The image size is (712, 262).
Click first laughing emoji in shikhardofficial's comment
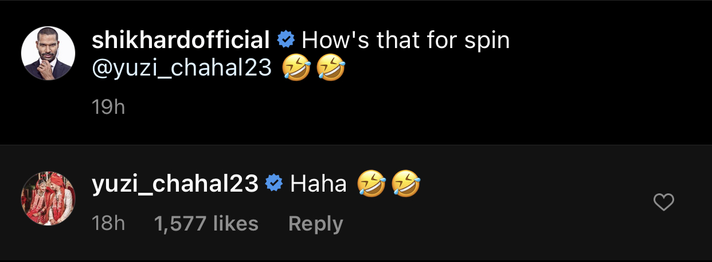point(296,69)
